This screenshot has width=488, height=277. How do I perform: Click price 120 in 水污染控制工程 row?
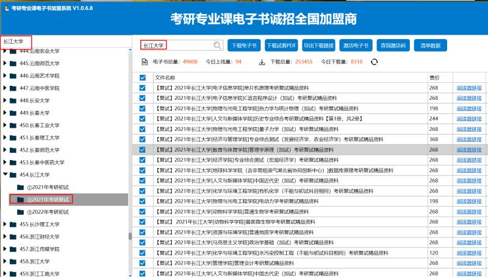[434, 253]
